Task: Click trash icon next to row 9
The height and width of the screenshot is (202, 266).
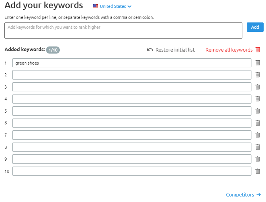Action: tap(257, 159)
